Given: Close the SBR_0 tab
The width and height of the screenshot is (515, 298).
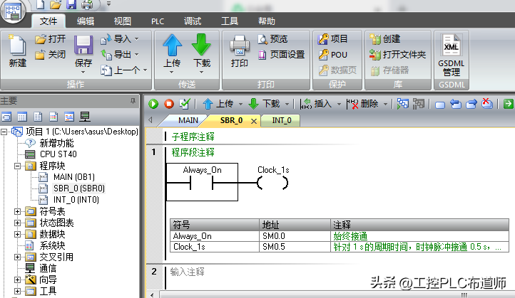Looking at the screenshot, I should pos(253,121).
